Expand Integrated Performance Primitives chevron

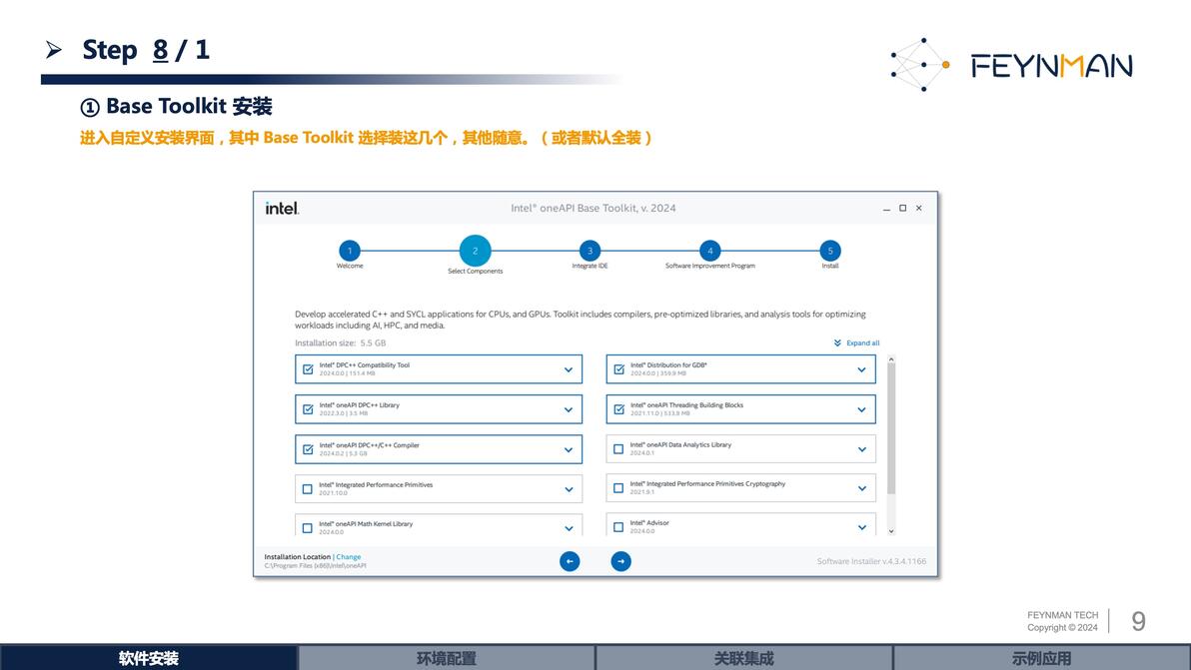[569, 489]
